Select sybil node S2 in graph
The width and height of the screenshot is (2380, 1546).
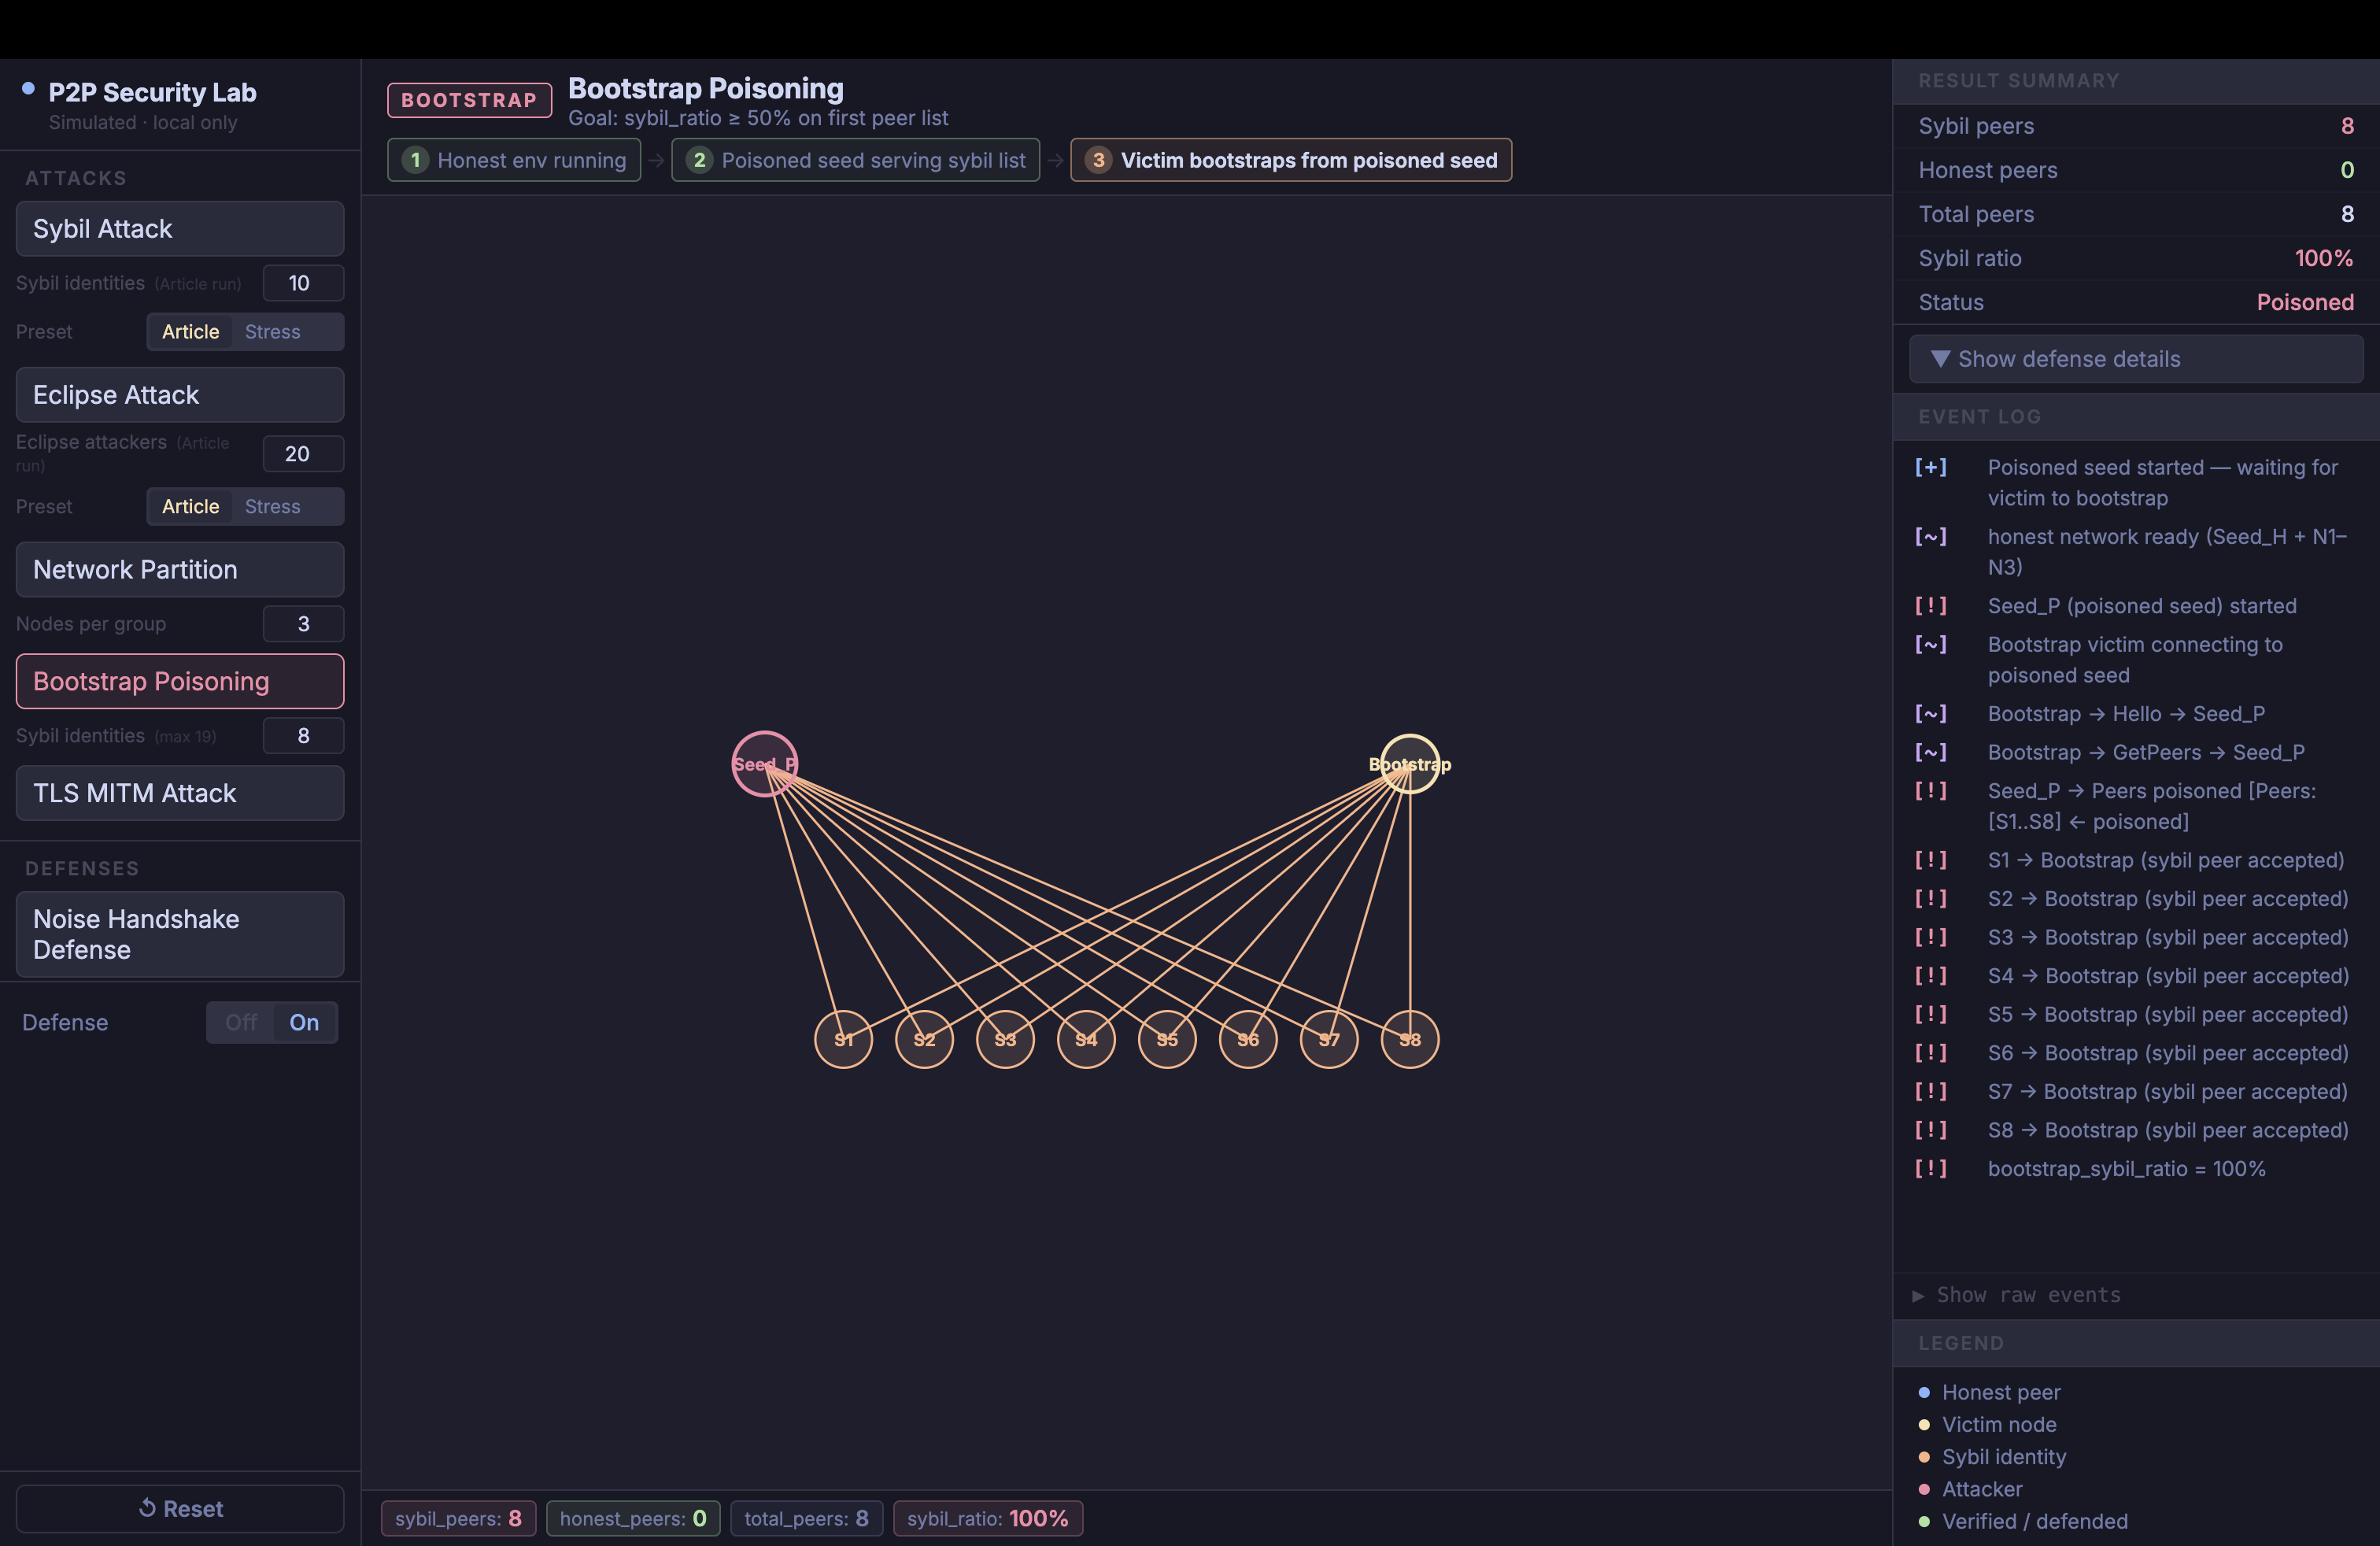click(x=924, y=1039)
